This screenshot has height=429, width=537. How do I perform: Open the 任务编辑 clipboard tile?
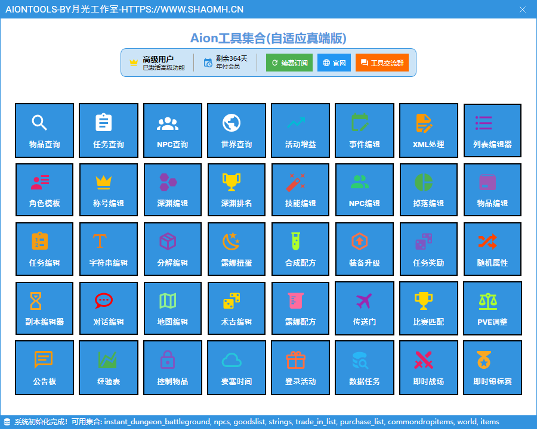[x=45, y=249]
